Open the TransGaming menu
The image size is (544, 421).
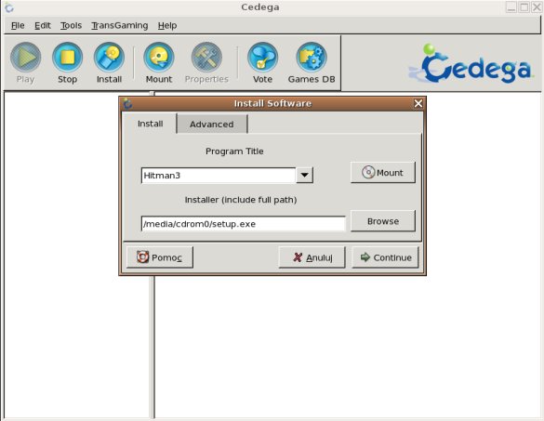119,25
